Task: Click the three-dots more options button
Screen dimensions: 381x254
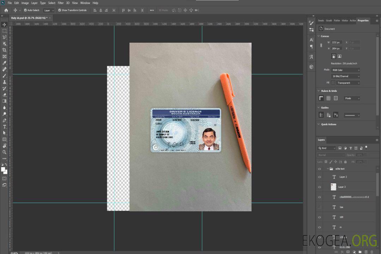Action: [152, 10]
